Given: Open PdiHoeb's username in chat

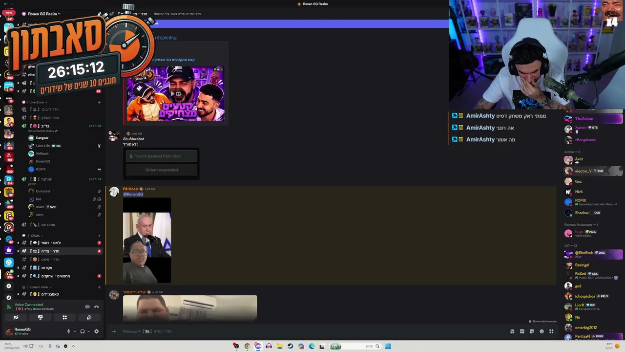Looking at the screenshot, I should click(x=130, y=189).
